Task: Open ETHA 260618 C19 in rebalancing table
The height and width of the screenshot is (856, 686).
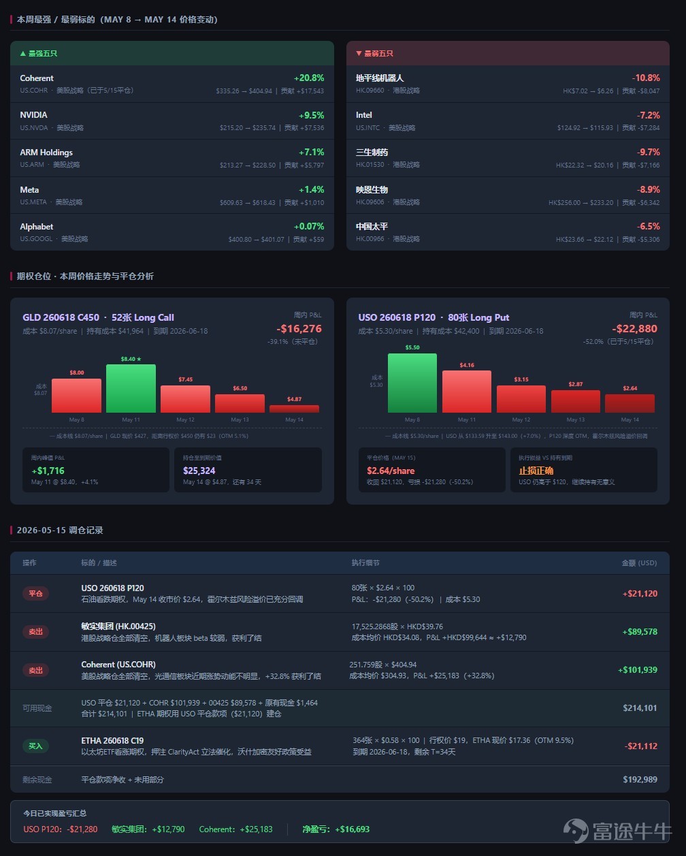Action: pos(112,741)
